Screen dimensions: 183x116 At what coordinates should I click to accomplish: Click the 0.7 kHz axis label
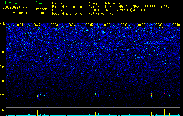tap(3, 96)
